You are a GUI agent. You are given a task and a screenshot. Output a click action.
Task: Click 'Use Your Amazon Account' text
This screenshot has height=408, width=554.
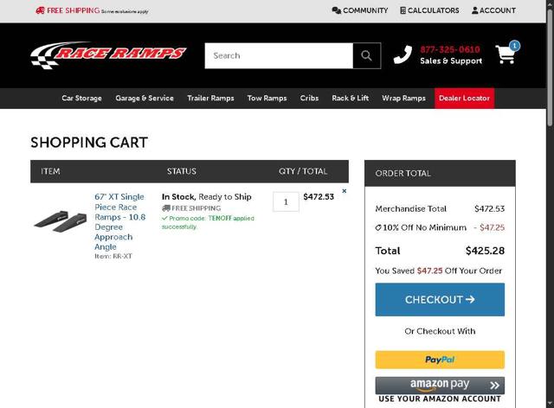[440, 398]
